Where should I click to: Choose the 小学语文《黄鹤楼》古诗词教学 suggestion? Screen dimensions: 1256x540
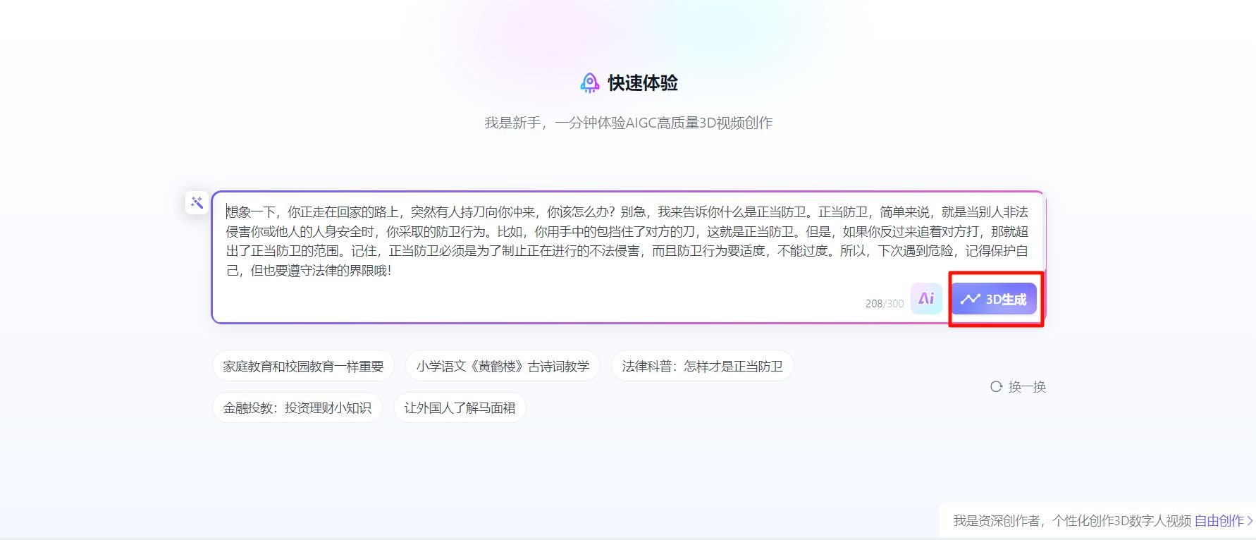[502, 367]
